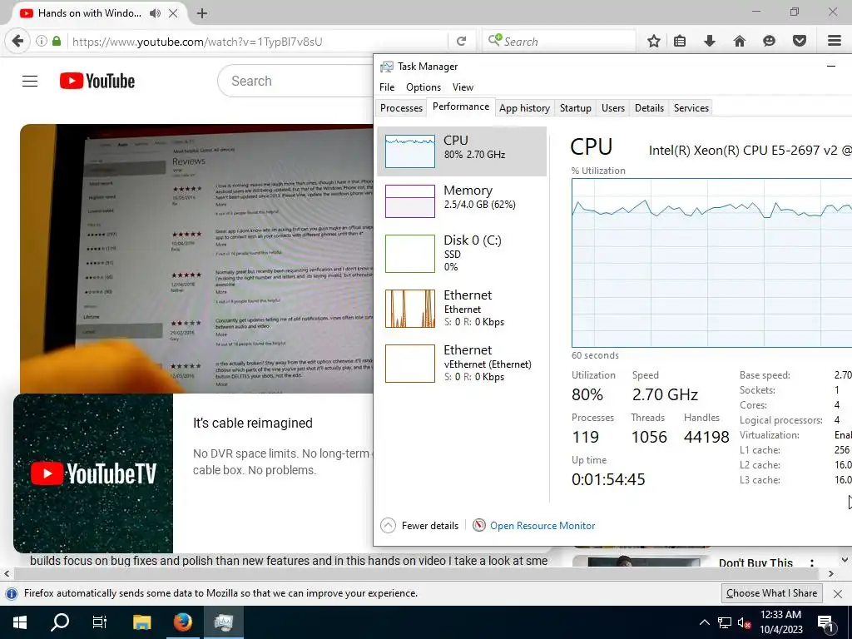852x639 pixels.
Task: Show hidden tray icons chevron
Action: [x=704, y=622]
